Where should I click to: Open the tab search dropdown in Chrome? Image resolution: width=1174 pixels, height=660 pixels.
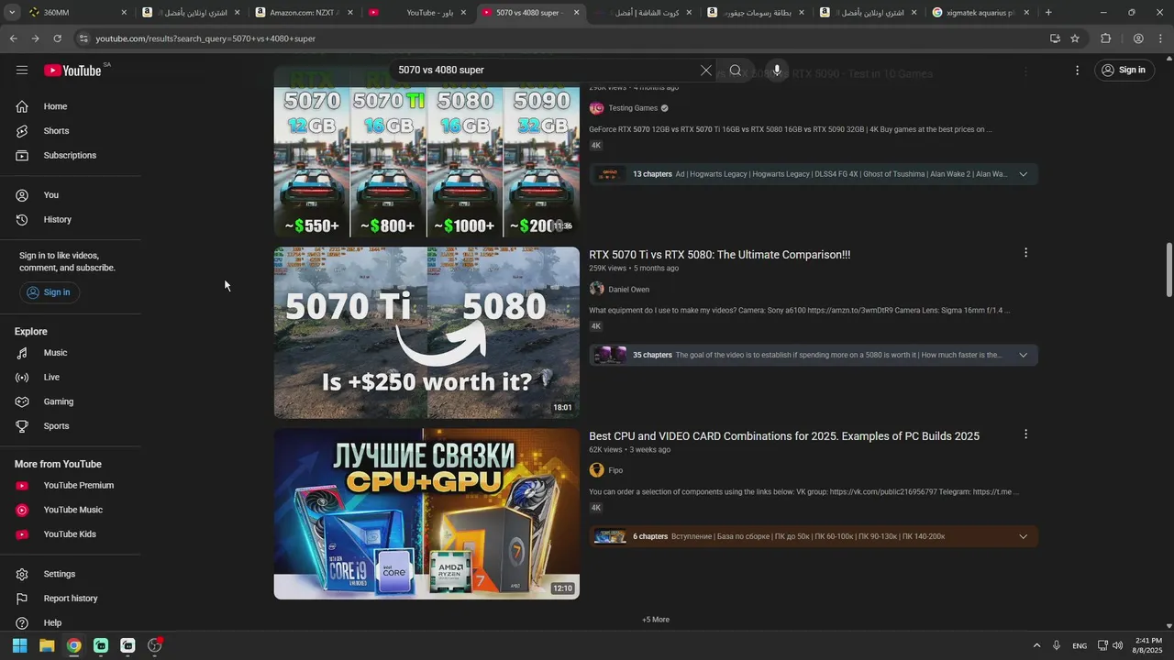pyautogui.click(x=11, y=13)
